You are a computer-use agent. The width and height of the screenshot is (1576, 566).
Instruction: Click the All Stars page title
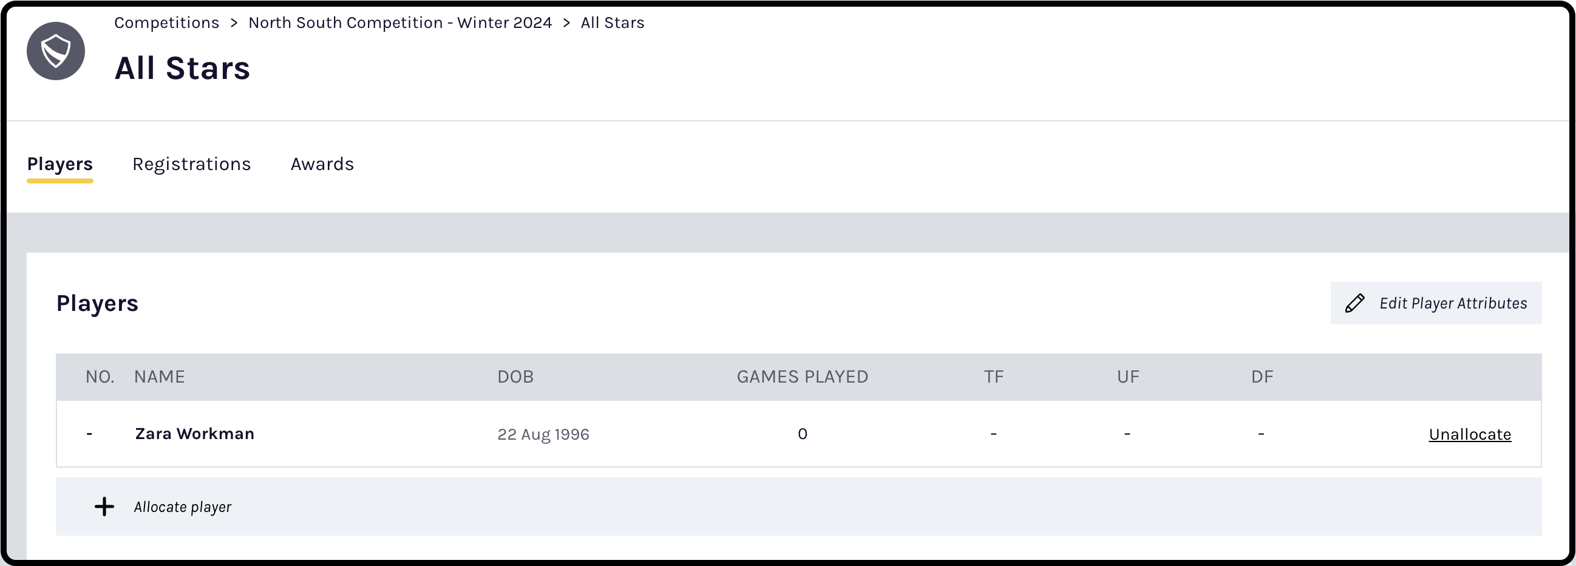(x=182, y=68)
